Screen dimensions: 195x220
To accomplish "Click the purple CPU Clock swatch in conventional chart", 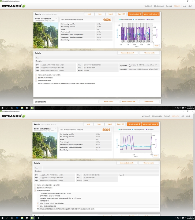I will click(147, 129).
